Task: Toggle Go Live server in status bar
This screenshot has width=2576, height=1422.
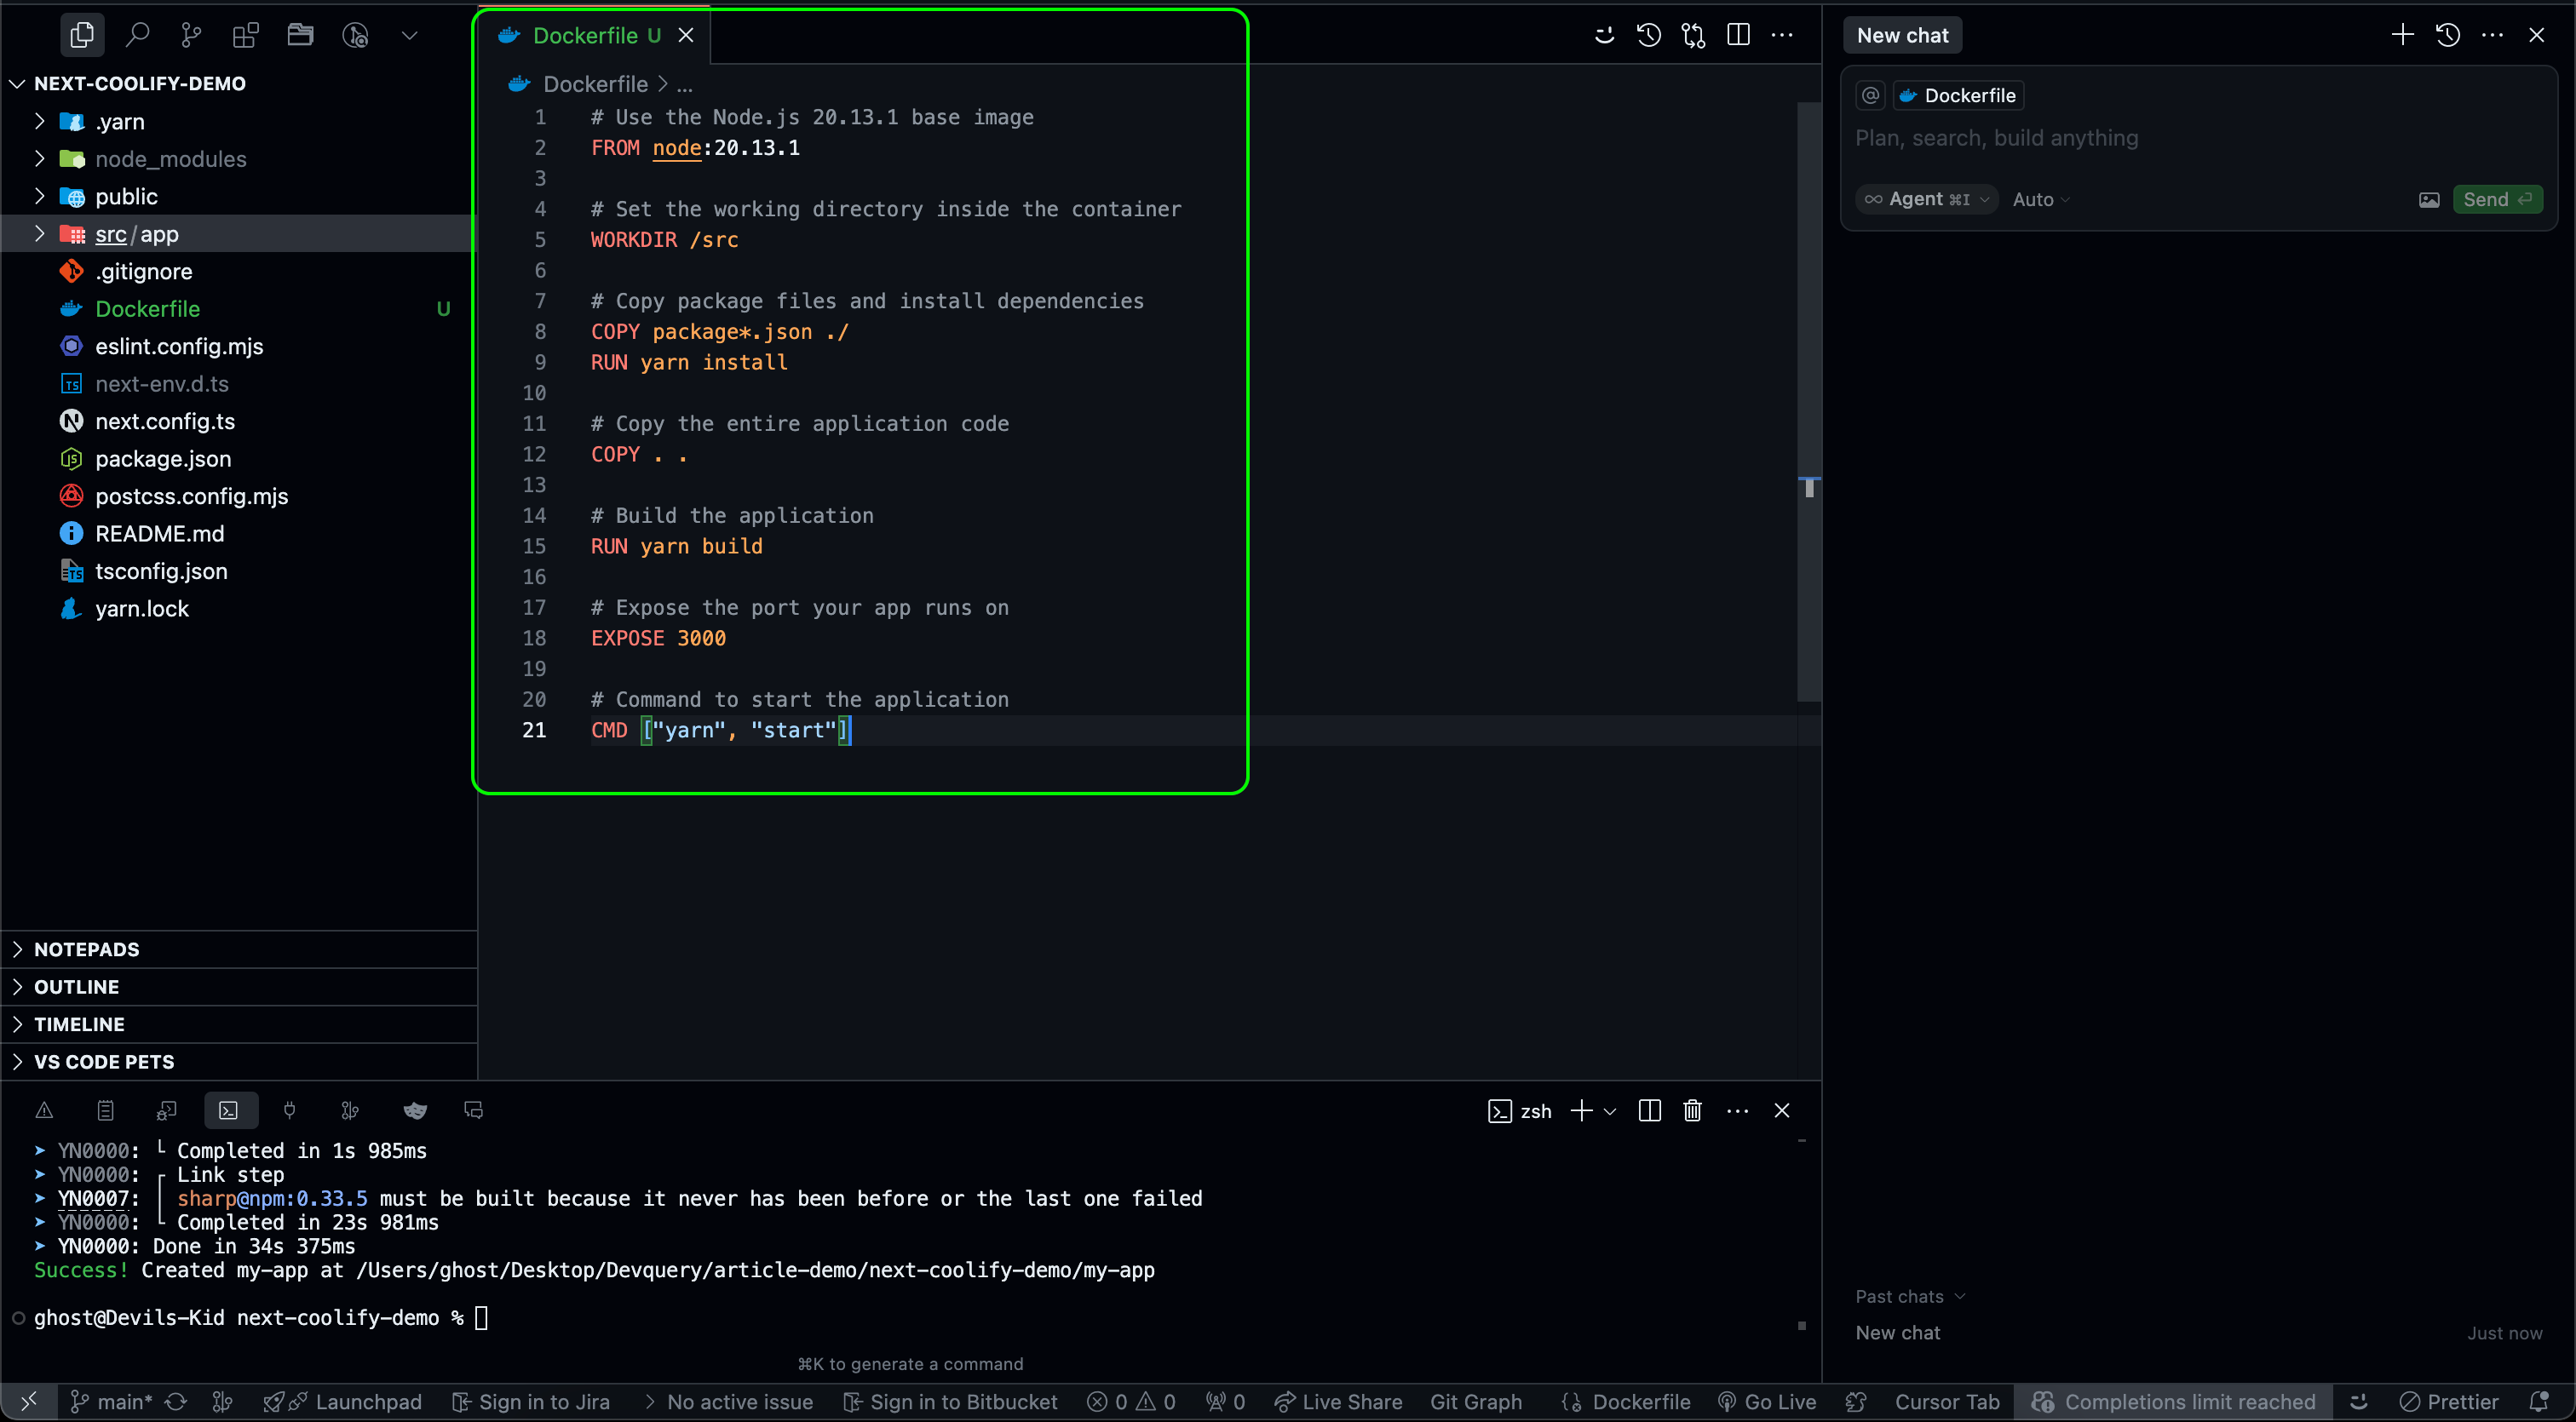Action: click(x=1767, y=1402)
